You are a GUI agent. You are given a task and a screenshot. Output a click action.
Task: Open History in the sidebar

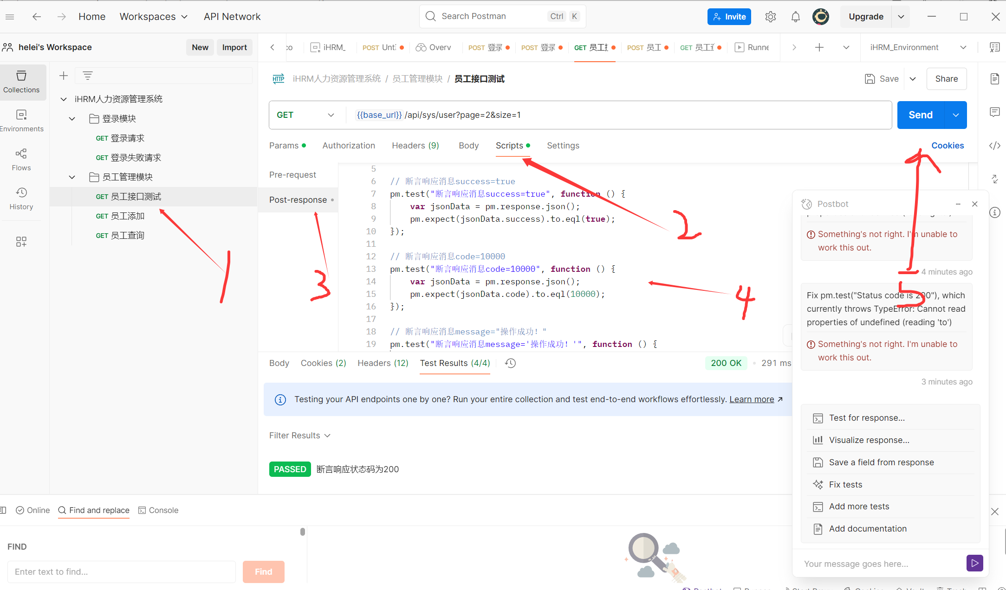[21, 199]
